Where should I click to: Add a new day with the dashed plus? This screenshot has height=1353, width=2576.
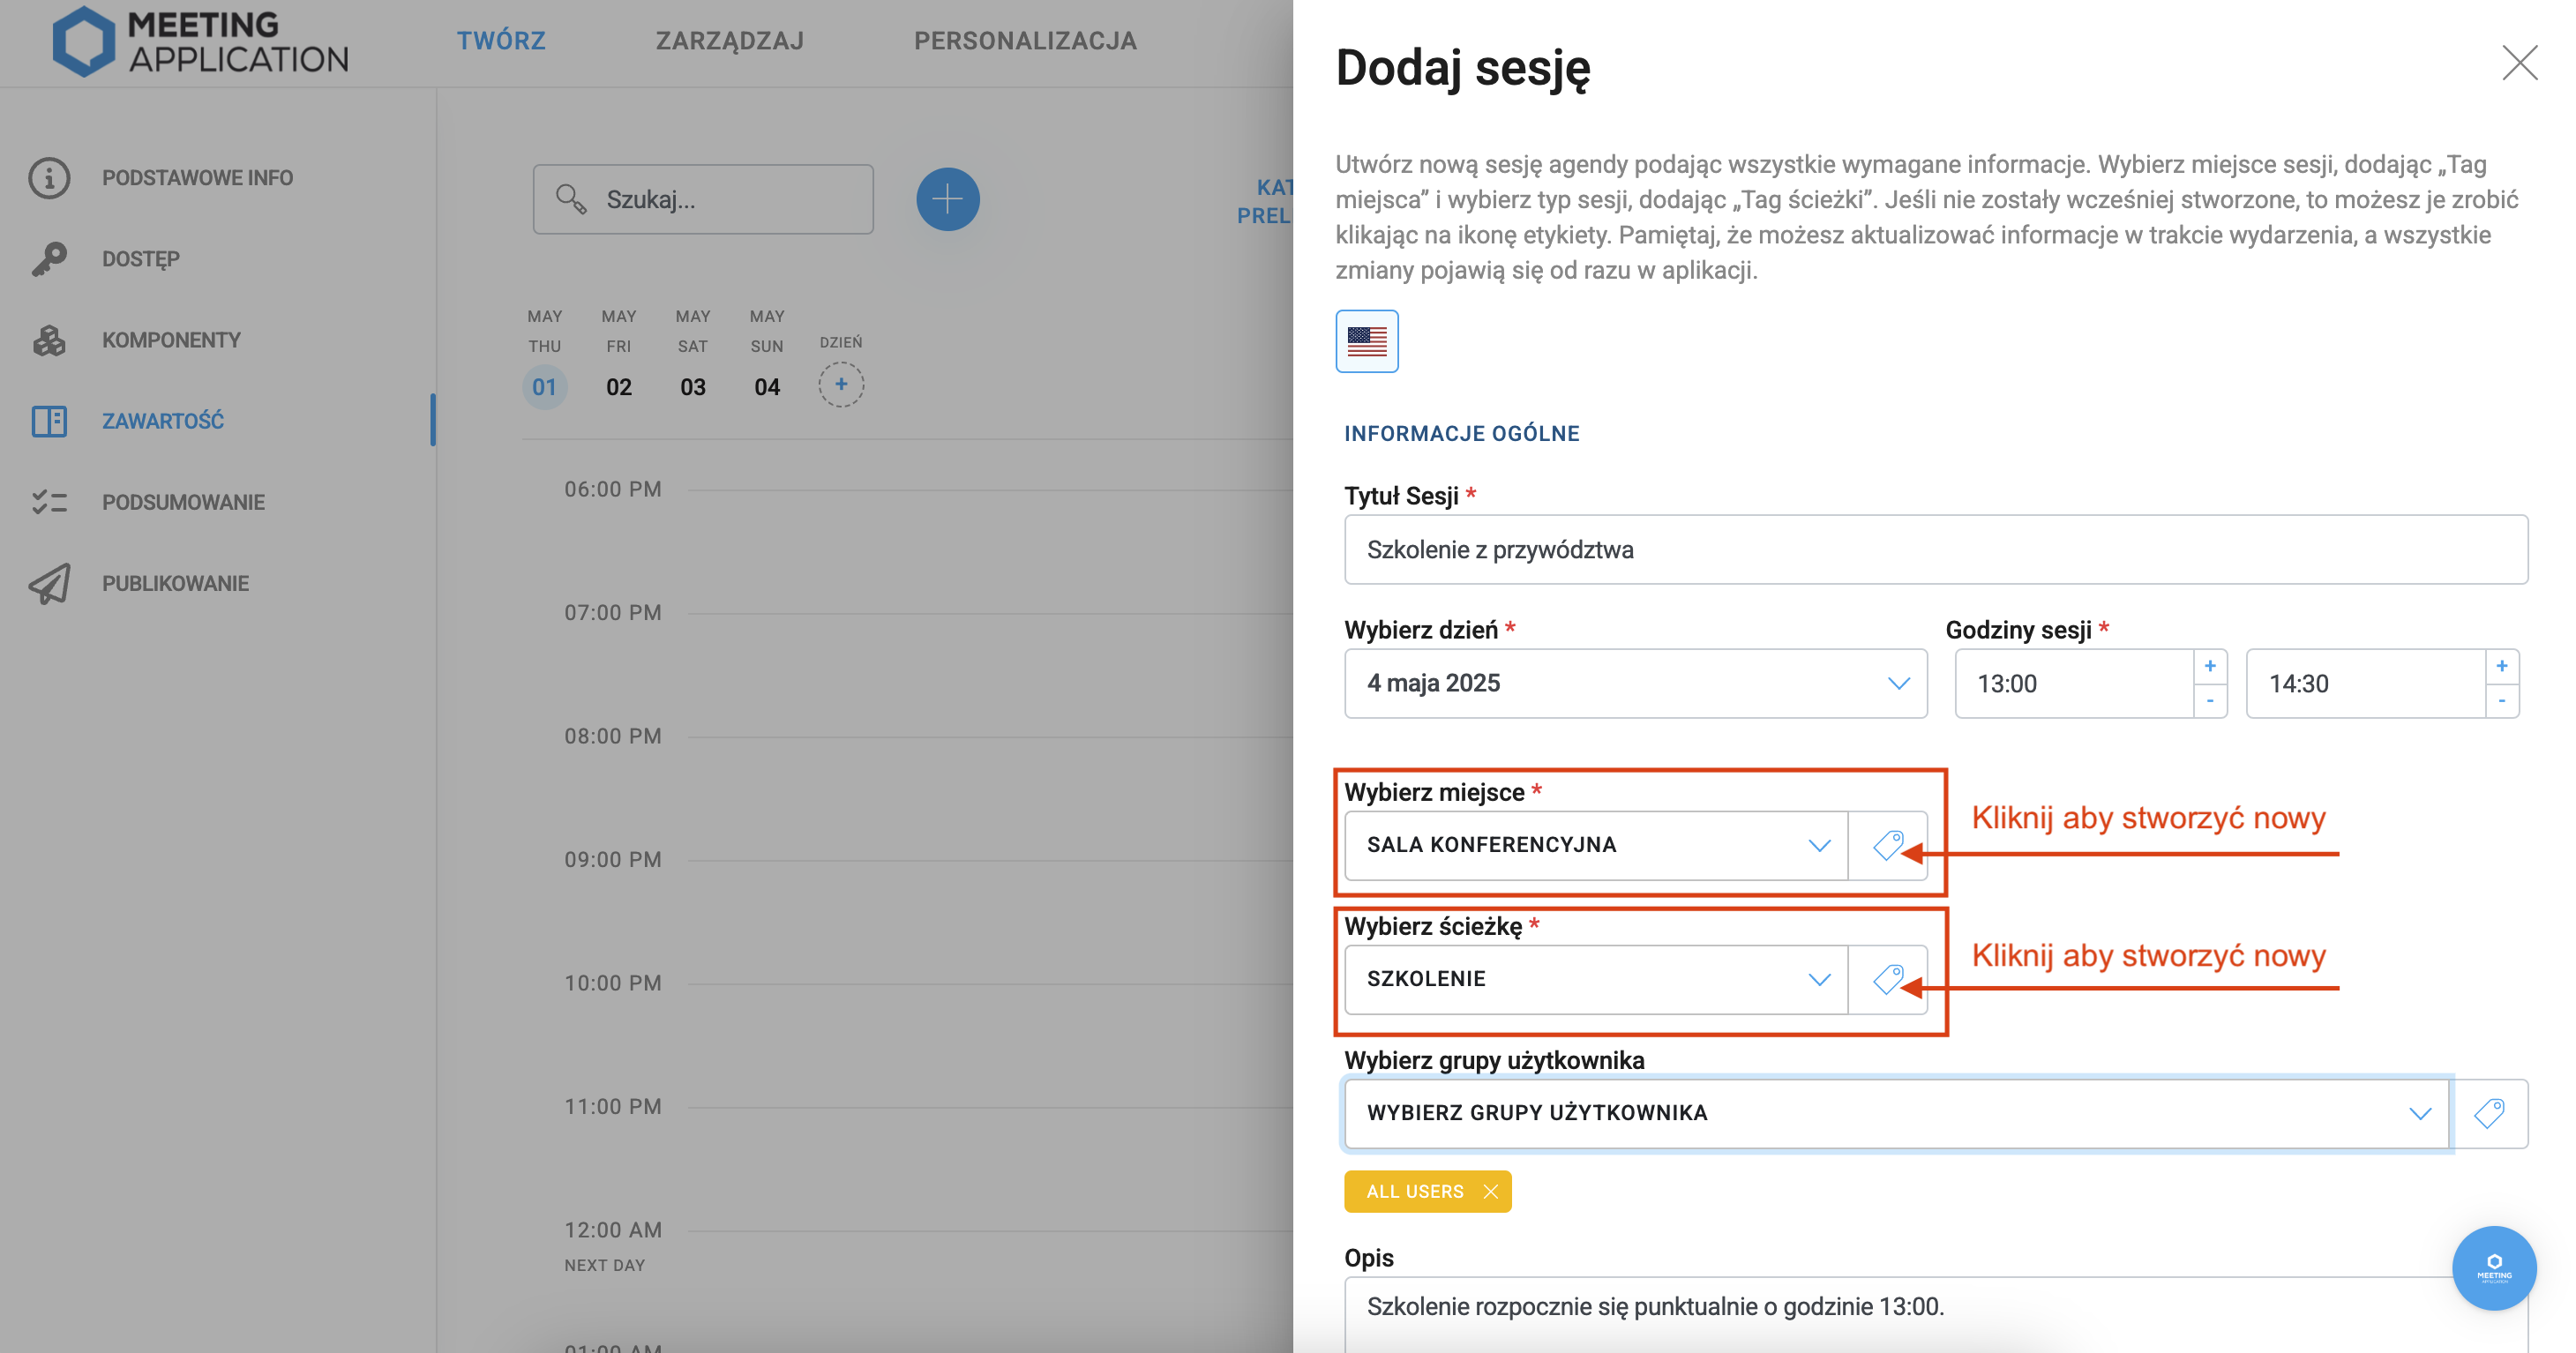point(841,385)
